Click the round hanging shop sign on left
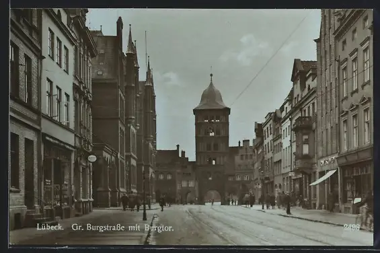380x253 pixels. (92, 158)
